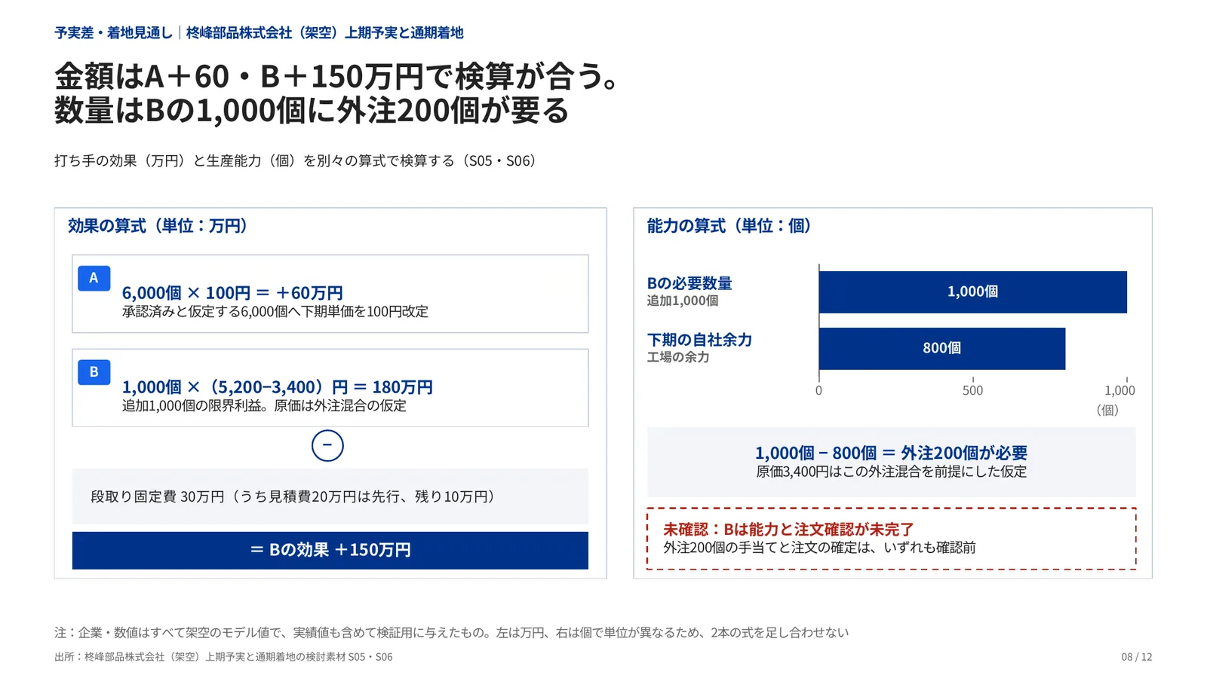The image size is (1207, 678).
Task: Click the source line '出所:柊峰部品株式会社…S05・S06'
Action: (x=223, y=657)
